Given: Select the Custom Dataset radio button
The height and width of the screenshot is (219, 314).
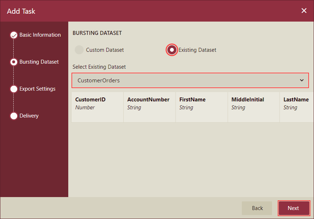Looking at the screenshot, I should [x=79, y=50].
